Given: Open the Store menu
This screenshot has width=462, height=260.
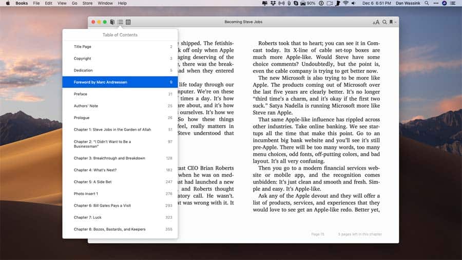Looking at the screenshot, I should (88, 3).
